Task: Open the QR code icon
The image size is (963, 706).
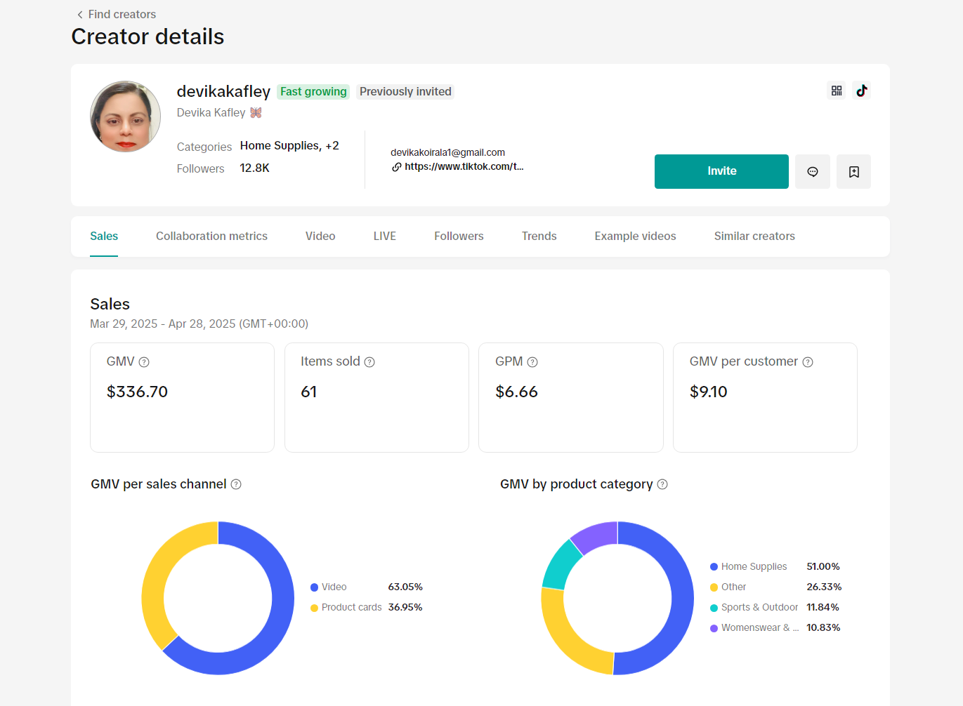Action: 837,91
